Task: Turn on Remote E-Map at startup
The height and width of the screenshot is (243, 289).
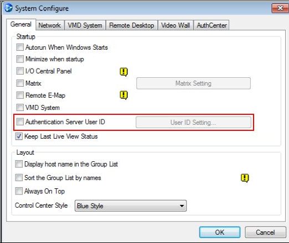Action: coord(20,95)
